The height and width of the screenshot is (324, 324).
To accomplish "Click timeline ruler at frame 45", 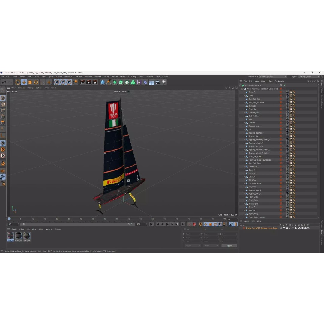I will pos(117,219).
